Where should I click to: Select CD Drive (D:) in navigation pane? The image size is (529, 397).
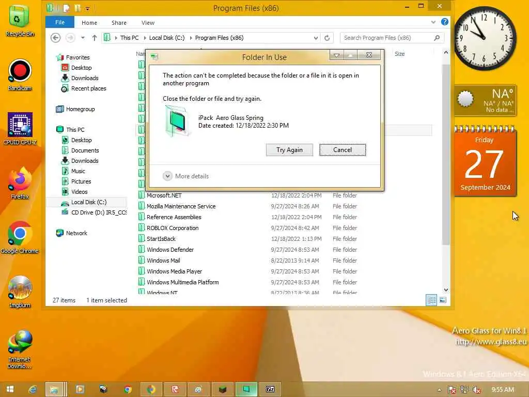pos(99,212)
